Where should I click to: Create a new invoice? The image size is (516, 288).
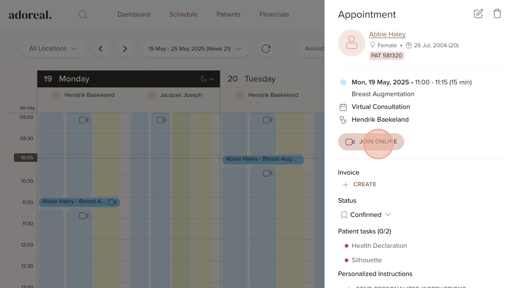(x=360, y=184)
